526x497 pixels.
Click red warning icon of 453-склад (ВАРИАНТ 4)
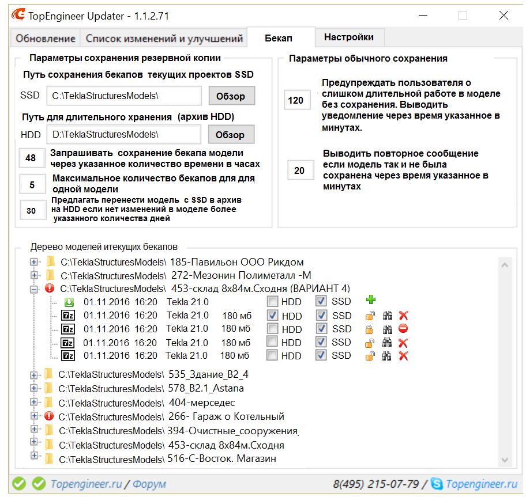pos(50,288)
